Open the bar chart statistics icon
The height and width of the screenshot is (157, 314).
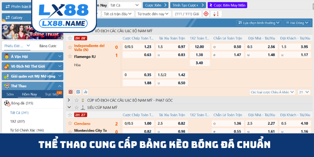pos(86,92)
